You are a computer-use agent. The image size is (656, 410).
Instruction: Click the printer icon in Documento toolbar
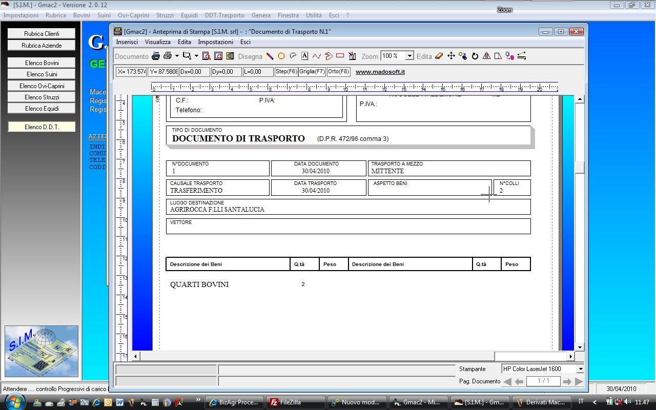coord(168,56)
